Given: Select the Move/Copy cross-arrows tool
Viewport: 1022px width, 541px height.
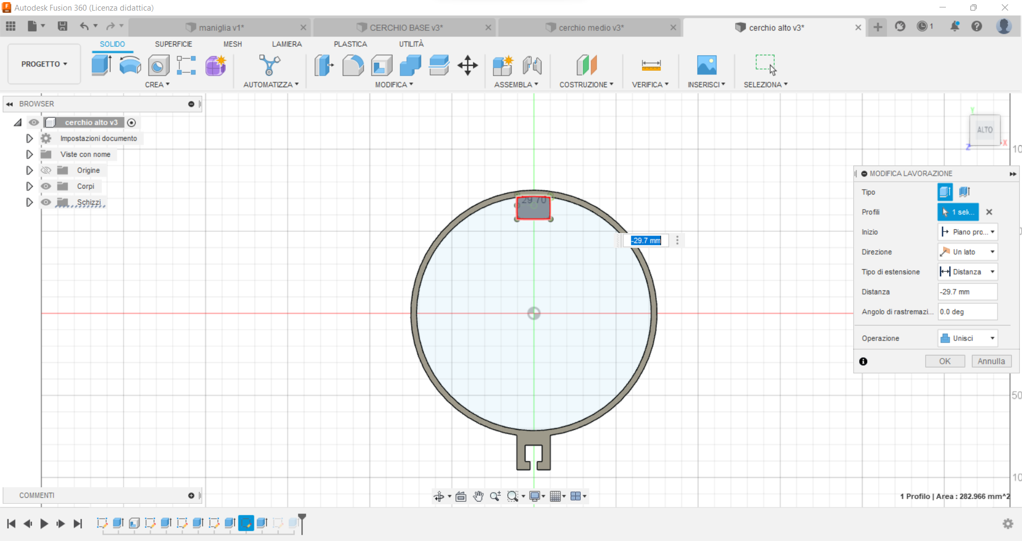Looking at the screenshot, I should [x=467, y=65].
